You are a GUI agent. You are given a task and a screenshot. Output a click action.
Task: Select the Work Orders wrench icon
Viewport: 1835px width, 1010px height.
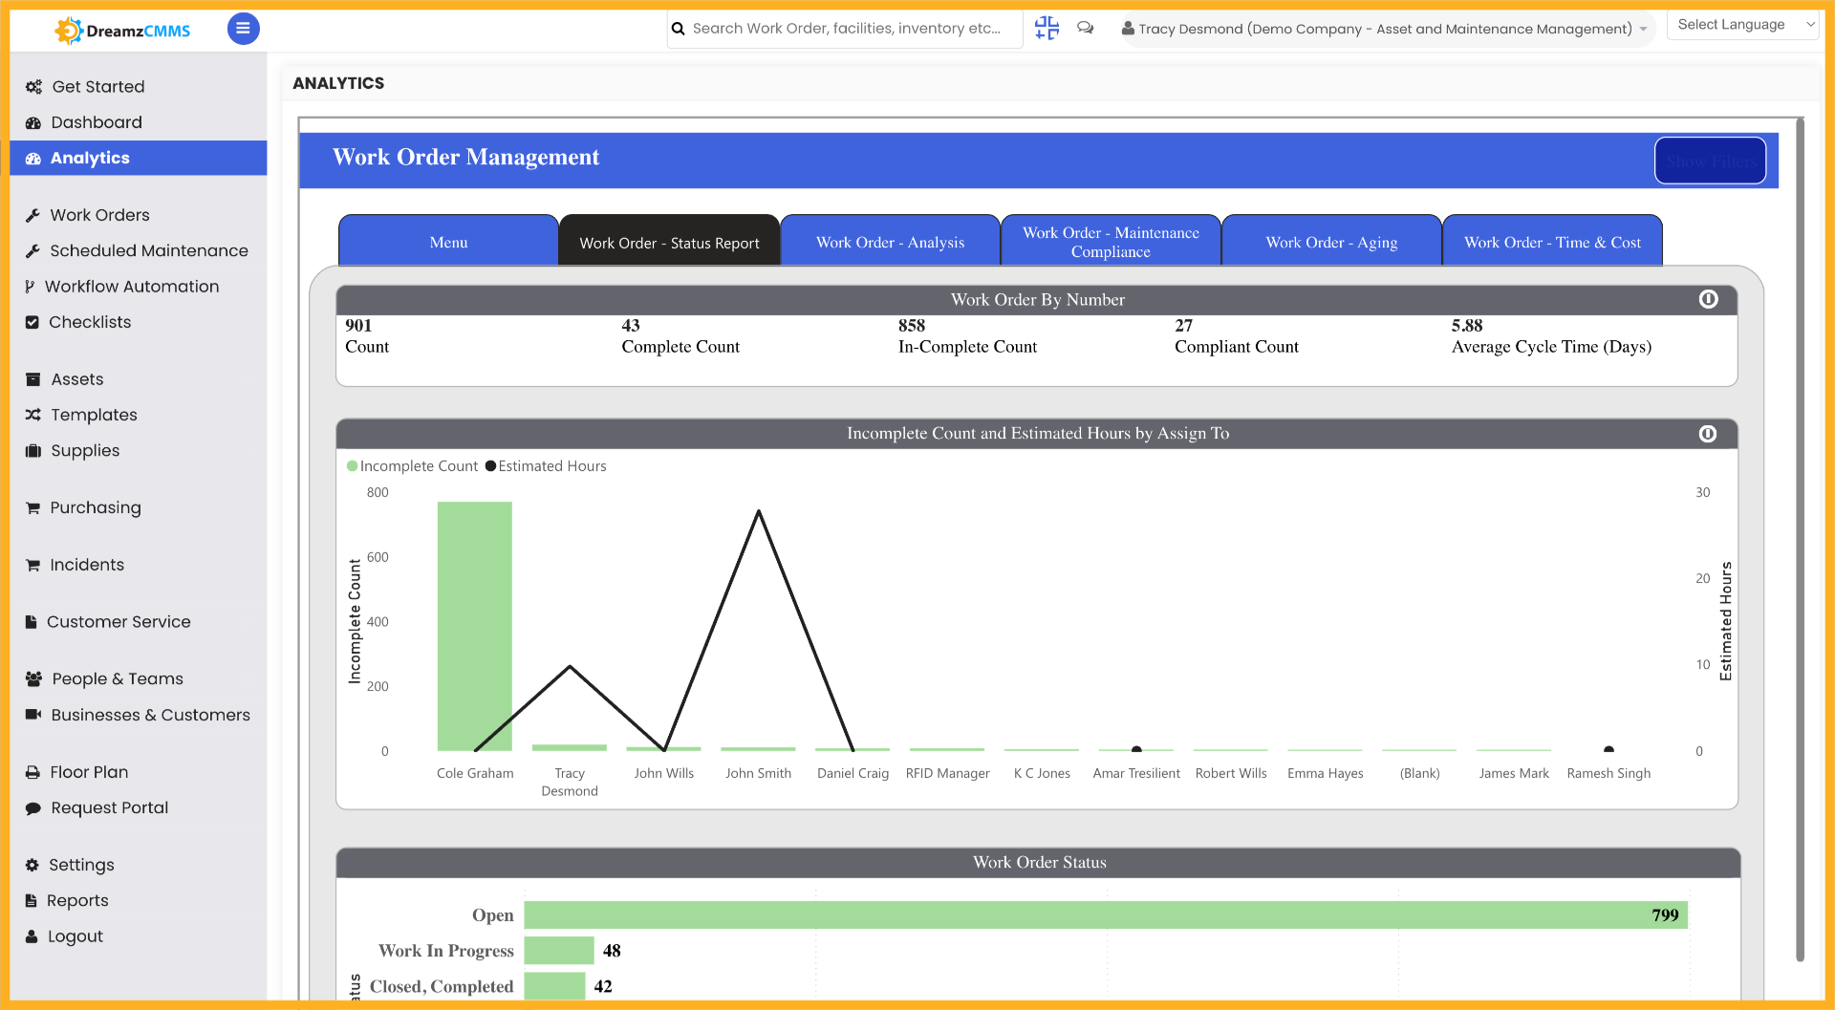pos(32,214)
